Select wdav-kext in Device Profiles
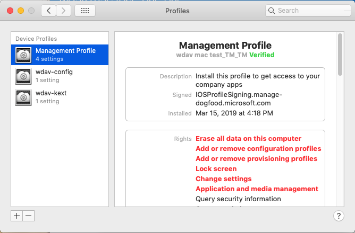Viewport: 355px width, 233px height. coord(60,97)
